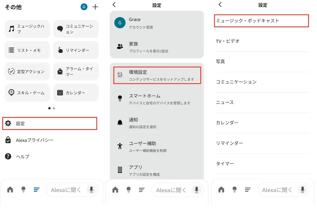Open Grace アカウント管理
The width and height of the screenshot is (317, 208).
pyautogui.click(x=157, y=23)
